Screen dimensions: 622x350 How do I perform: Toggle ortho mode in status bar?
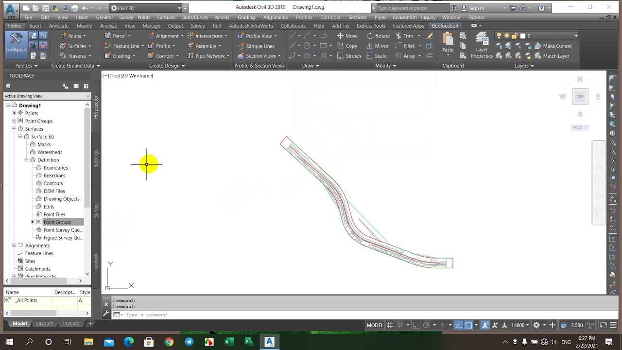415,325
